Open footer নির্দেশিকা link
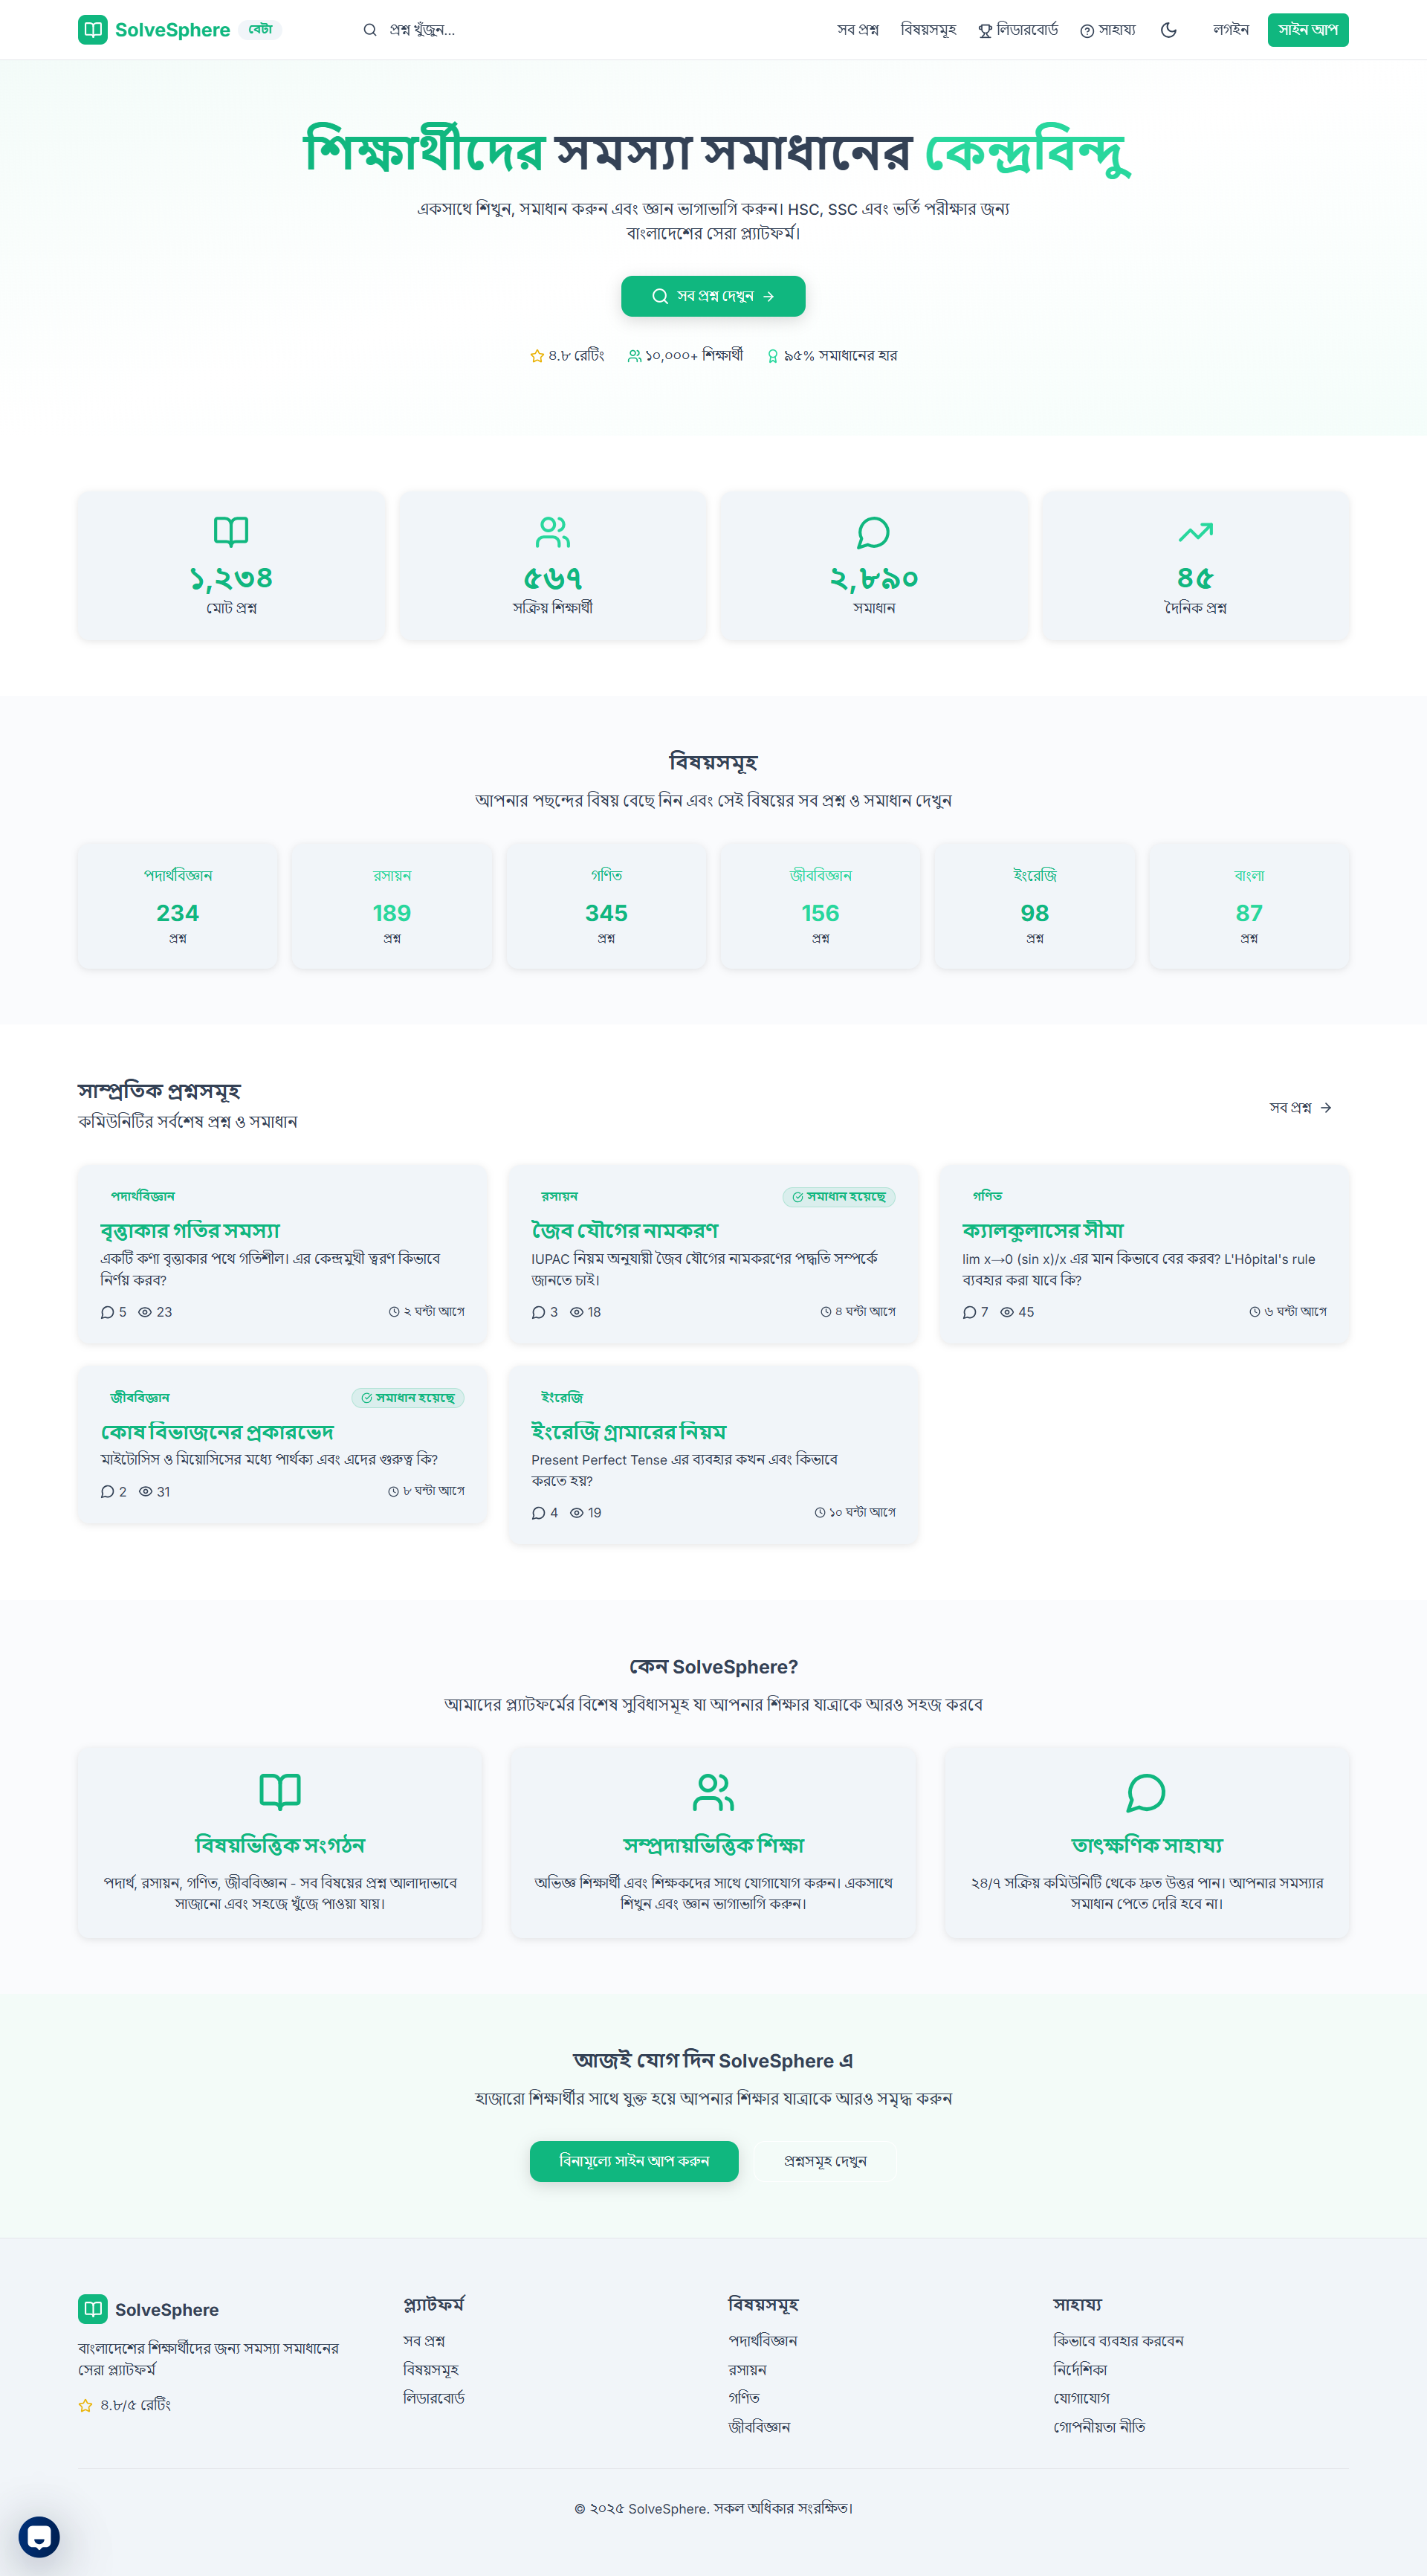The width and height of the screenshot is (1427, 2576). [1080, 2370]
